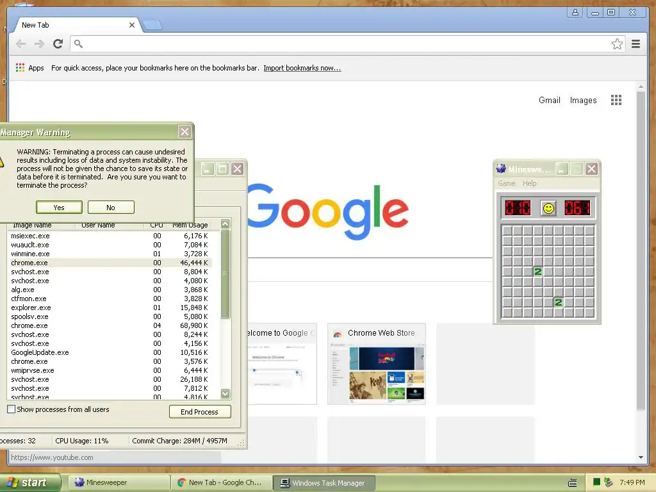Select svchost.exe using 26,188 K memory
656x492 pixels.
pyautogui.click(x=111, y=379)
